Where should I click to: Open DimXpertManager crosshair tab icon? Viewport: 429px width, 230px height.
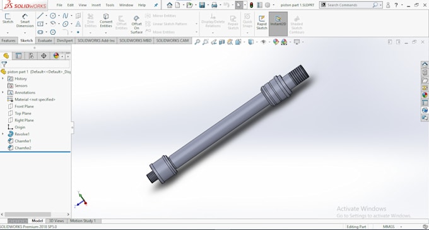pyautogui.click(x=44, y=56)
